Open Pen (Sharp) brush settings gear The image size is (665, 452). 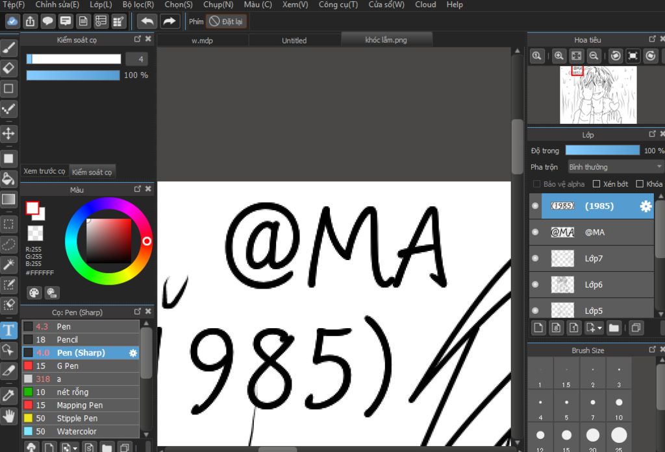(x=133, y=353)
